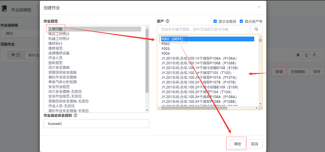Click the rightmost pointing-hand icon after the trash
The image size is (325, 152).
(314, 55)
